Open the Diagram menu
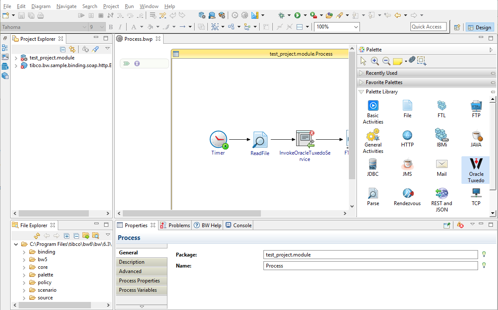Viewport: 498px width, 310px height. click(41, 6)
